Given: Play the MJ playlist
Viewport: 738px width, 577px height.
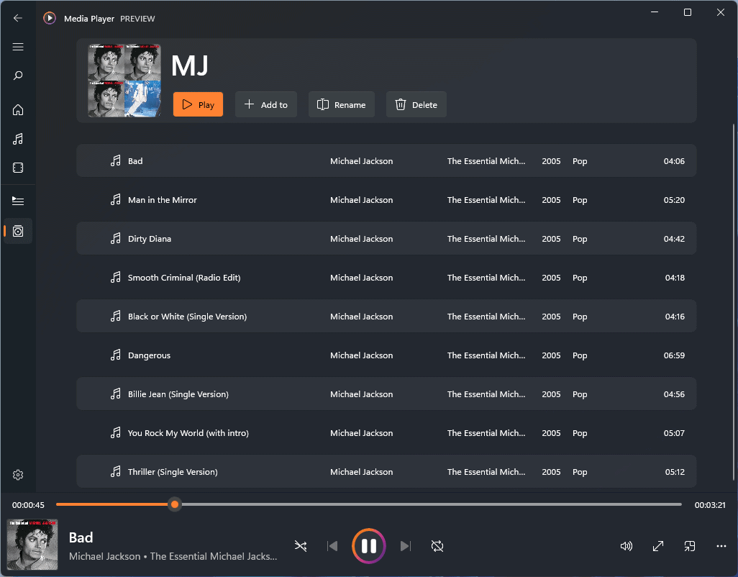Looking at the screenshot, I should point(198,104).
